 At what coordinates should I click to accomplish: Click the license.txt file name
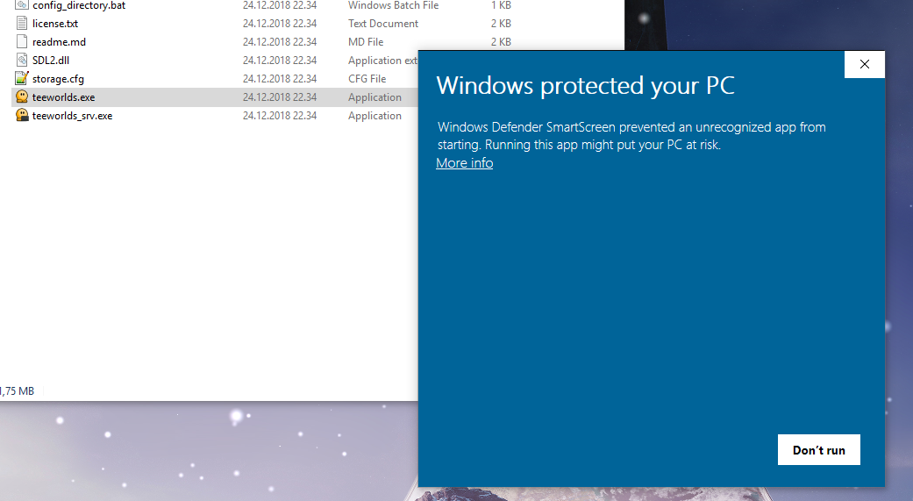[55, 24]
